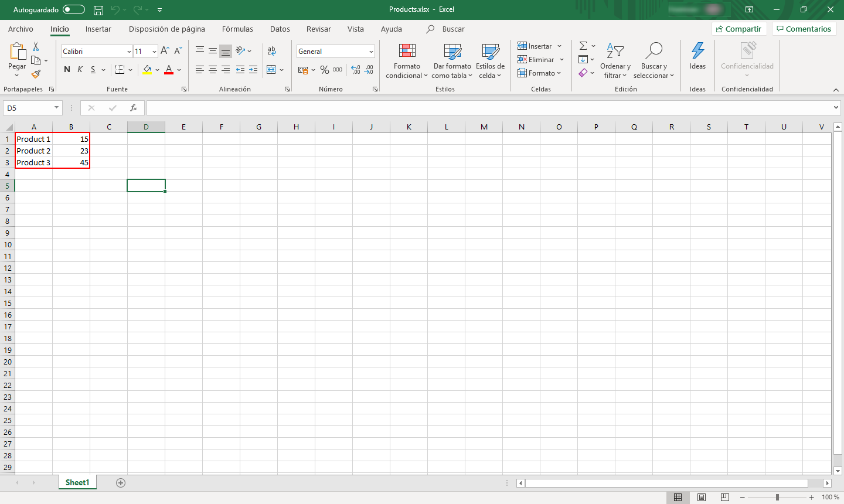The width and height of the screenshot is (844, 504).
Task: Open Estilos de celda dropdown
Action: 490,61
